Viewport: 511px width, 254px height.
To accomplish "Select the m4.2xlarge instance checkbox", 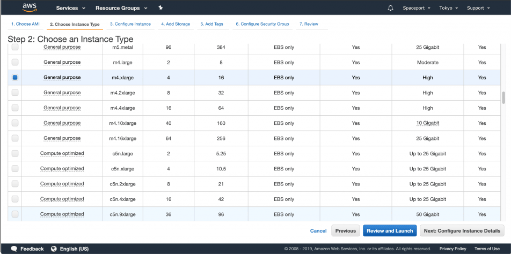I will pyautogui.click(x=15, y=93).
